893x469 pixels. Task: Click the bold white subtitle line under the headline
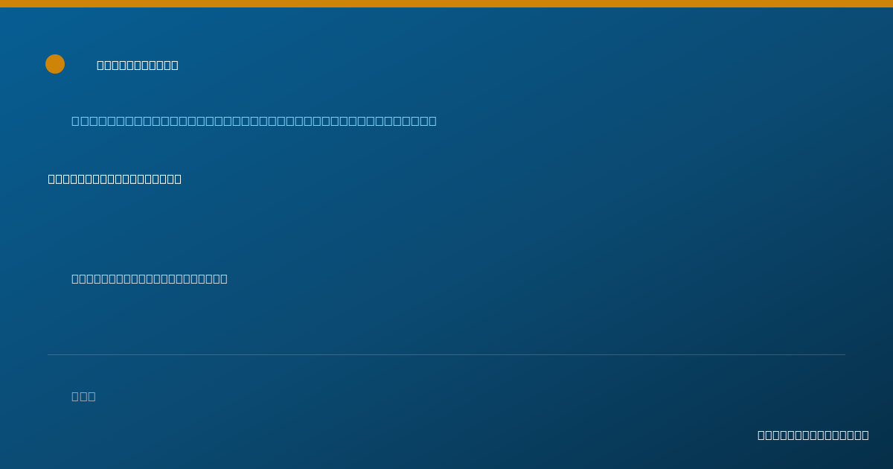pos(115,179)
